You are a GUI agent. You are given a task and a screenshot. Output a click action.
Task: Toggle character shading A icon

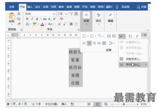(x=71, y=24)
